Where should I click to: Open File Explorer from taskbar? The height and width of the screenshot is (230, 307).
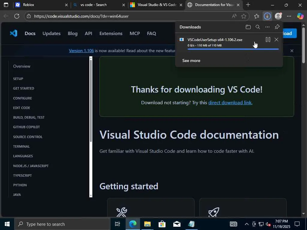pyautogui.click(x=148, y=224)
